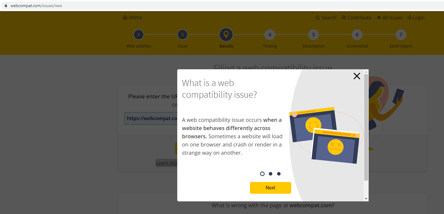Click the Details location pin step icon
The image size is (444, 214).
(226, 34)
